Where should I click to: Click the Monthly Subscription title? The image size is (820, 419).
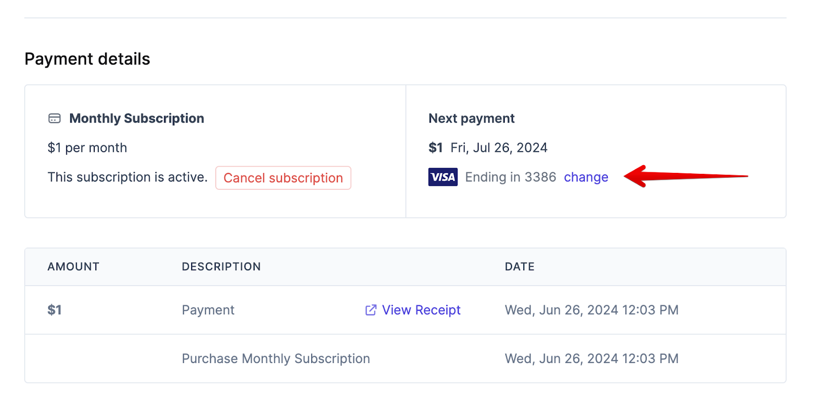click(136, 118)
